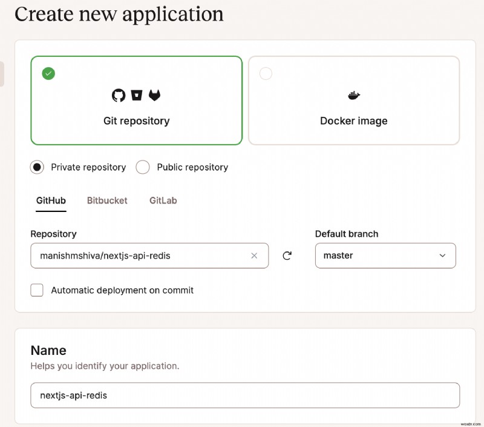Click the Bitbucket bucket icon

pyautogui.click(x=137, y=95)
